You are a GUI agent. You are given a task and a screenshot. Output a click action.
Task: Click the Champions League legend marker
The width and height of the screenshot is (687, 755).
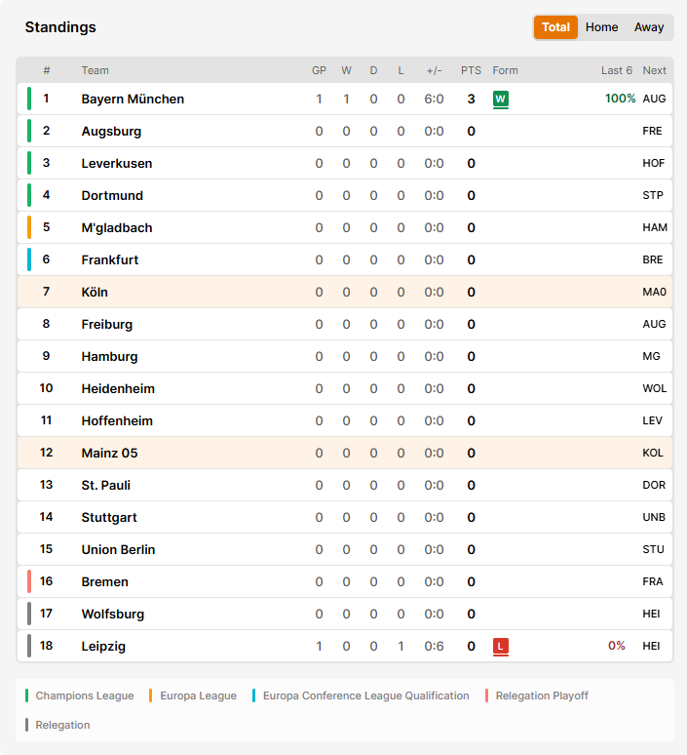pos(27,695)
